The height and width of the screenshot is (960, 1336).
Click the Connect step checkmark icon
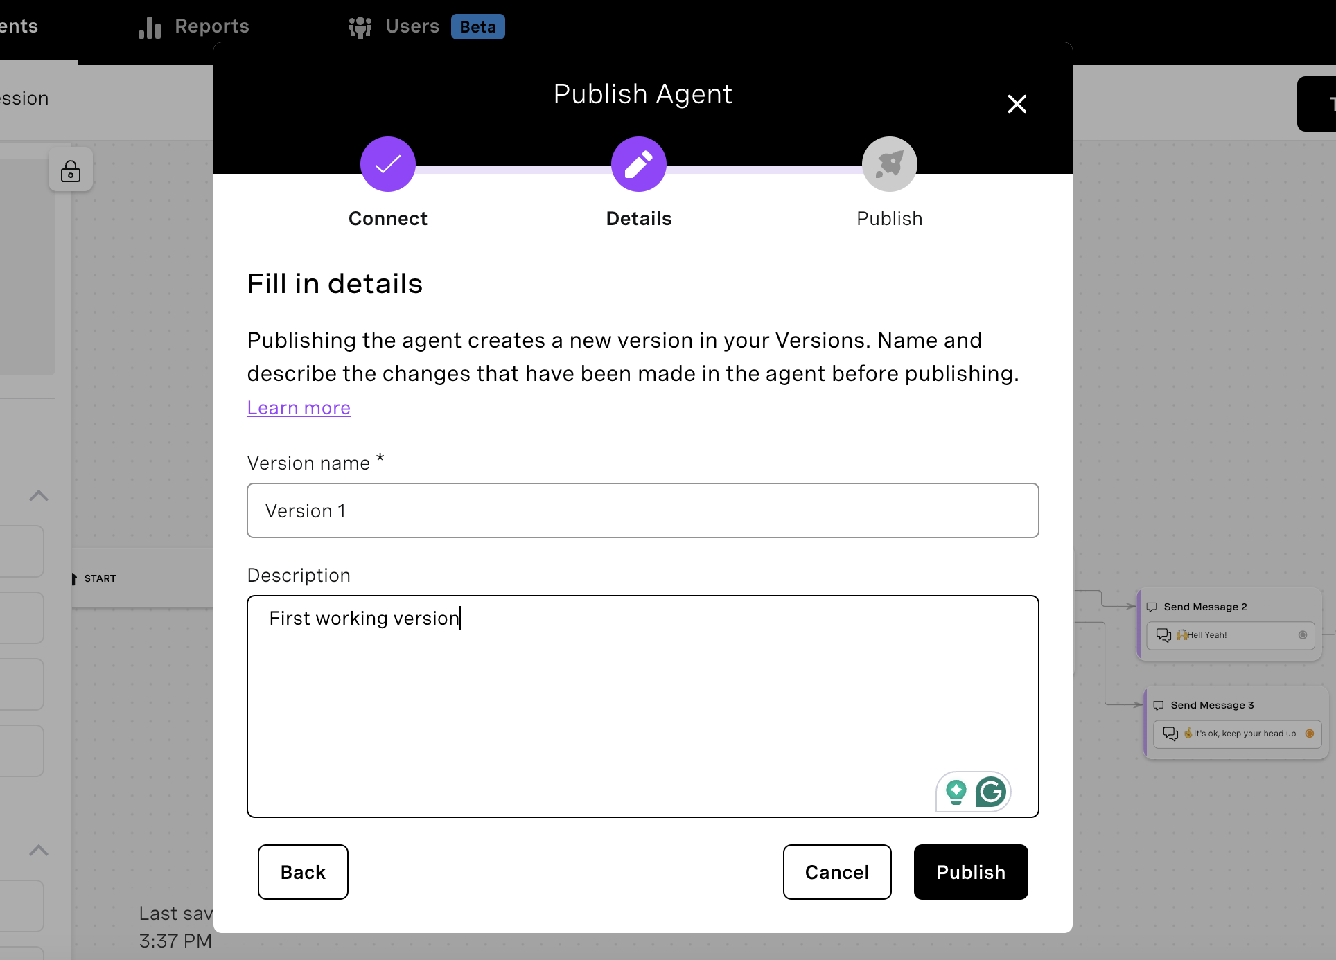point(388,164)
